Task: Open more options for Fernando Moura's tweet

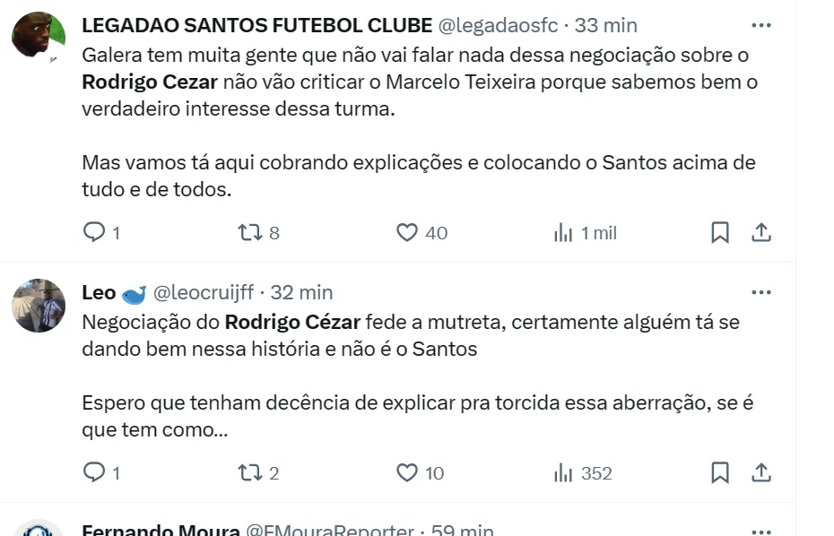Action: point(761,530)
